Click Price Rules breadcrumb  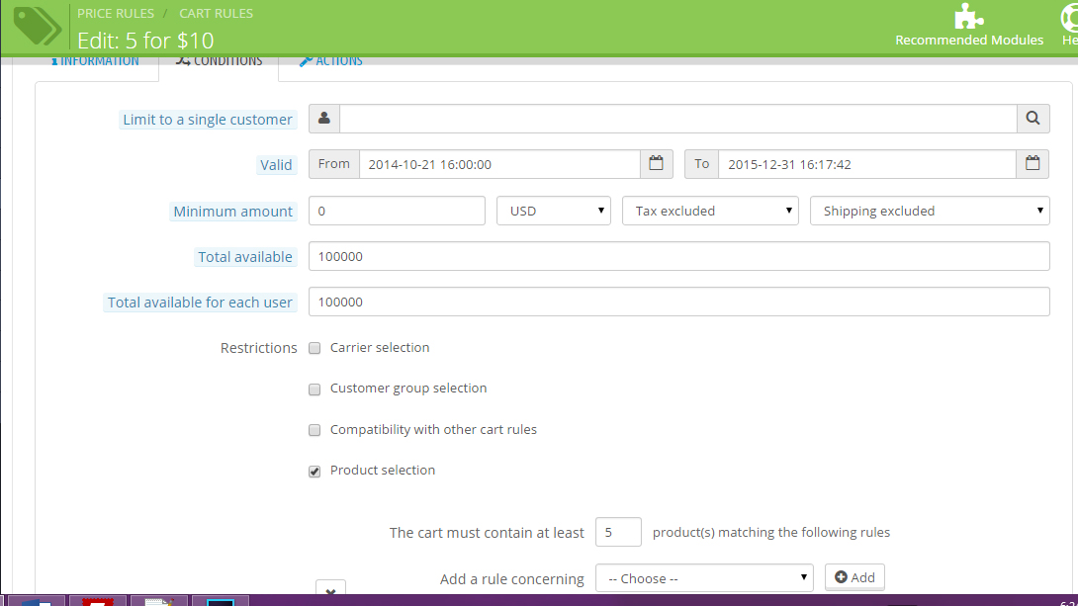(116, 13)
